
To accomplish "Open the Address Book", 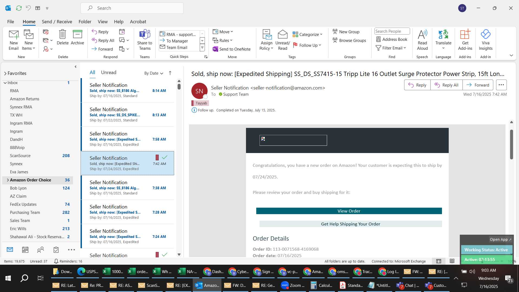I will pos(392,39).
